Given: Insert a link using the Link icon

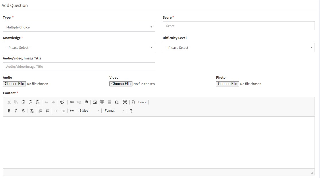Looking at the screenshot, I should (x=72, y=102).
